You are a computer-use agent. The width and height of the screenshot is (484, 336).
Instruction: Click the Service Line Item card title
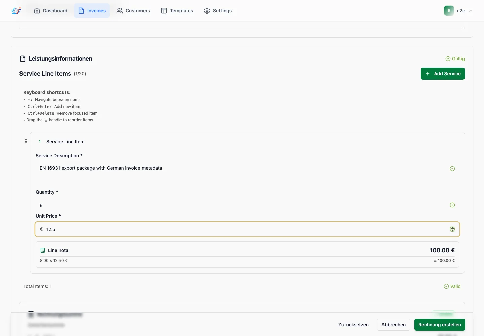pos(66,142)
